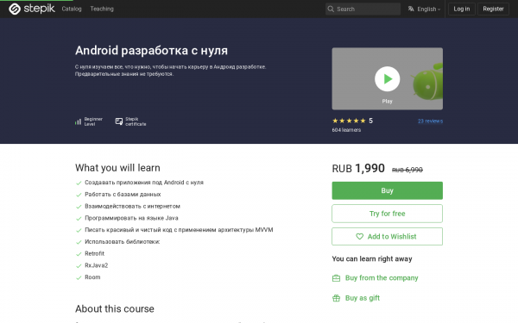Click the About this course heading
518x323 pixels.
115,309
